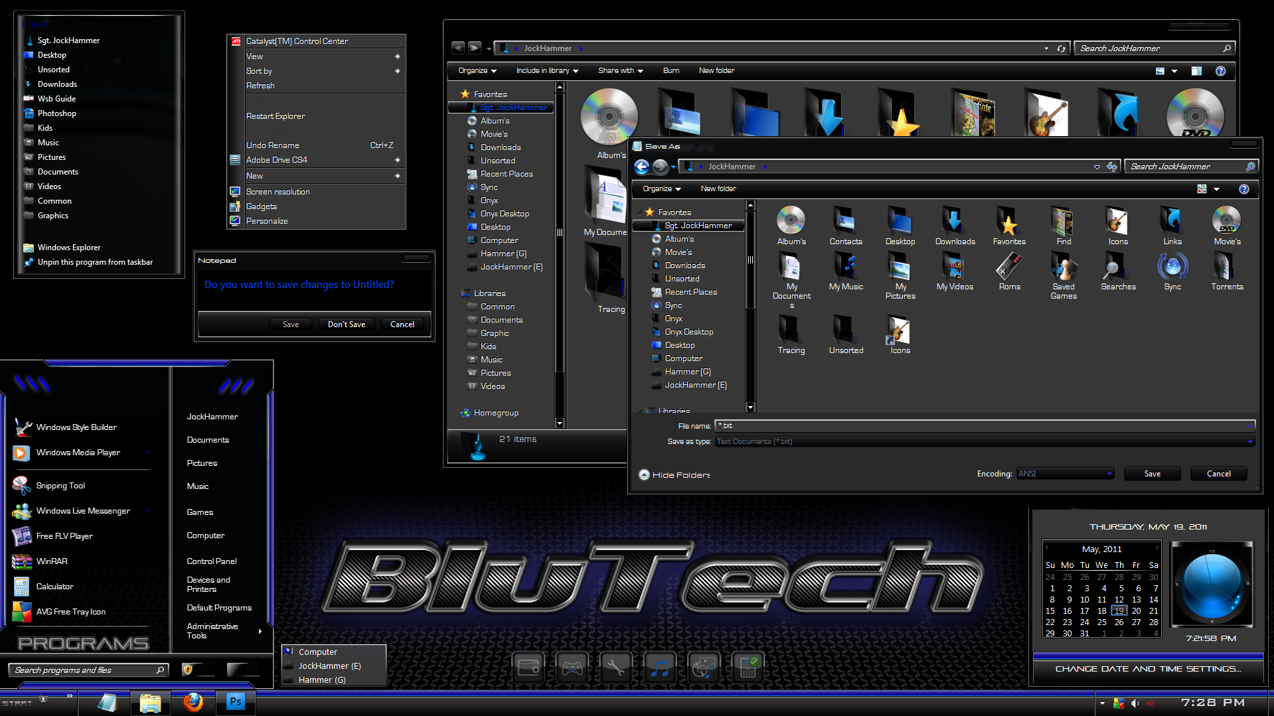Image resolution: width=1274 pixels, height=716 pixels.
Task: Select May 26 in the calendar
Action: 1119,622
